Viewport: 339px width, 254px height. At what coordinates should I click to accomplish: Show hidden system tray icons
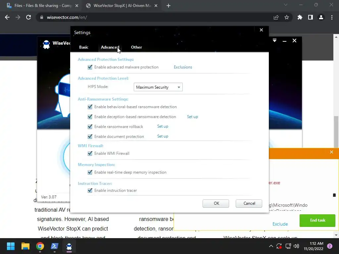pos(271,246)
